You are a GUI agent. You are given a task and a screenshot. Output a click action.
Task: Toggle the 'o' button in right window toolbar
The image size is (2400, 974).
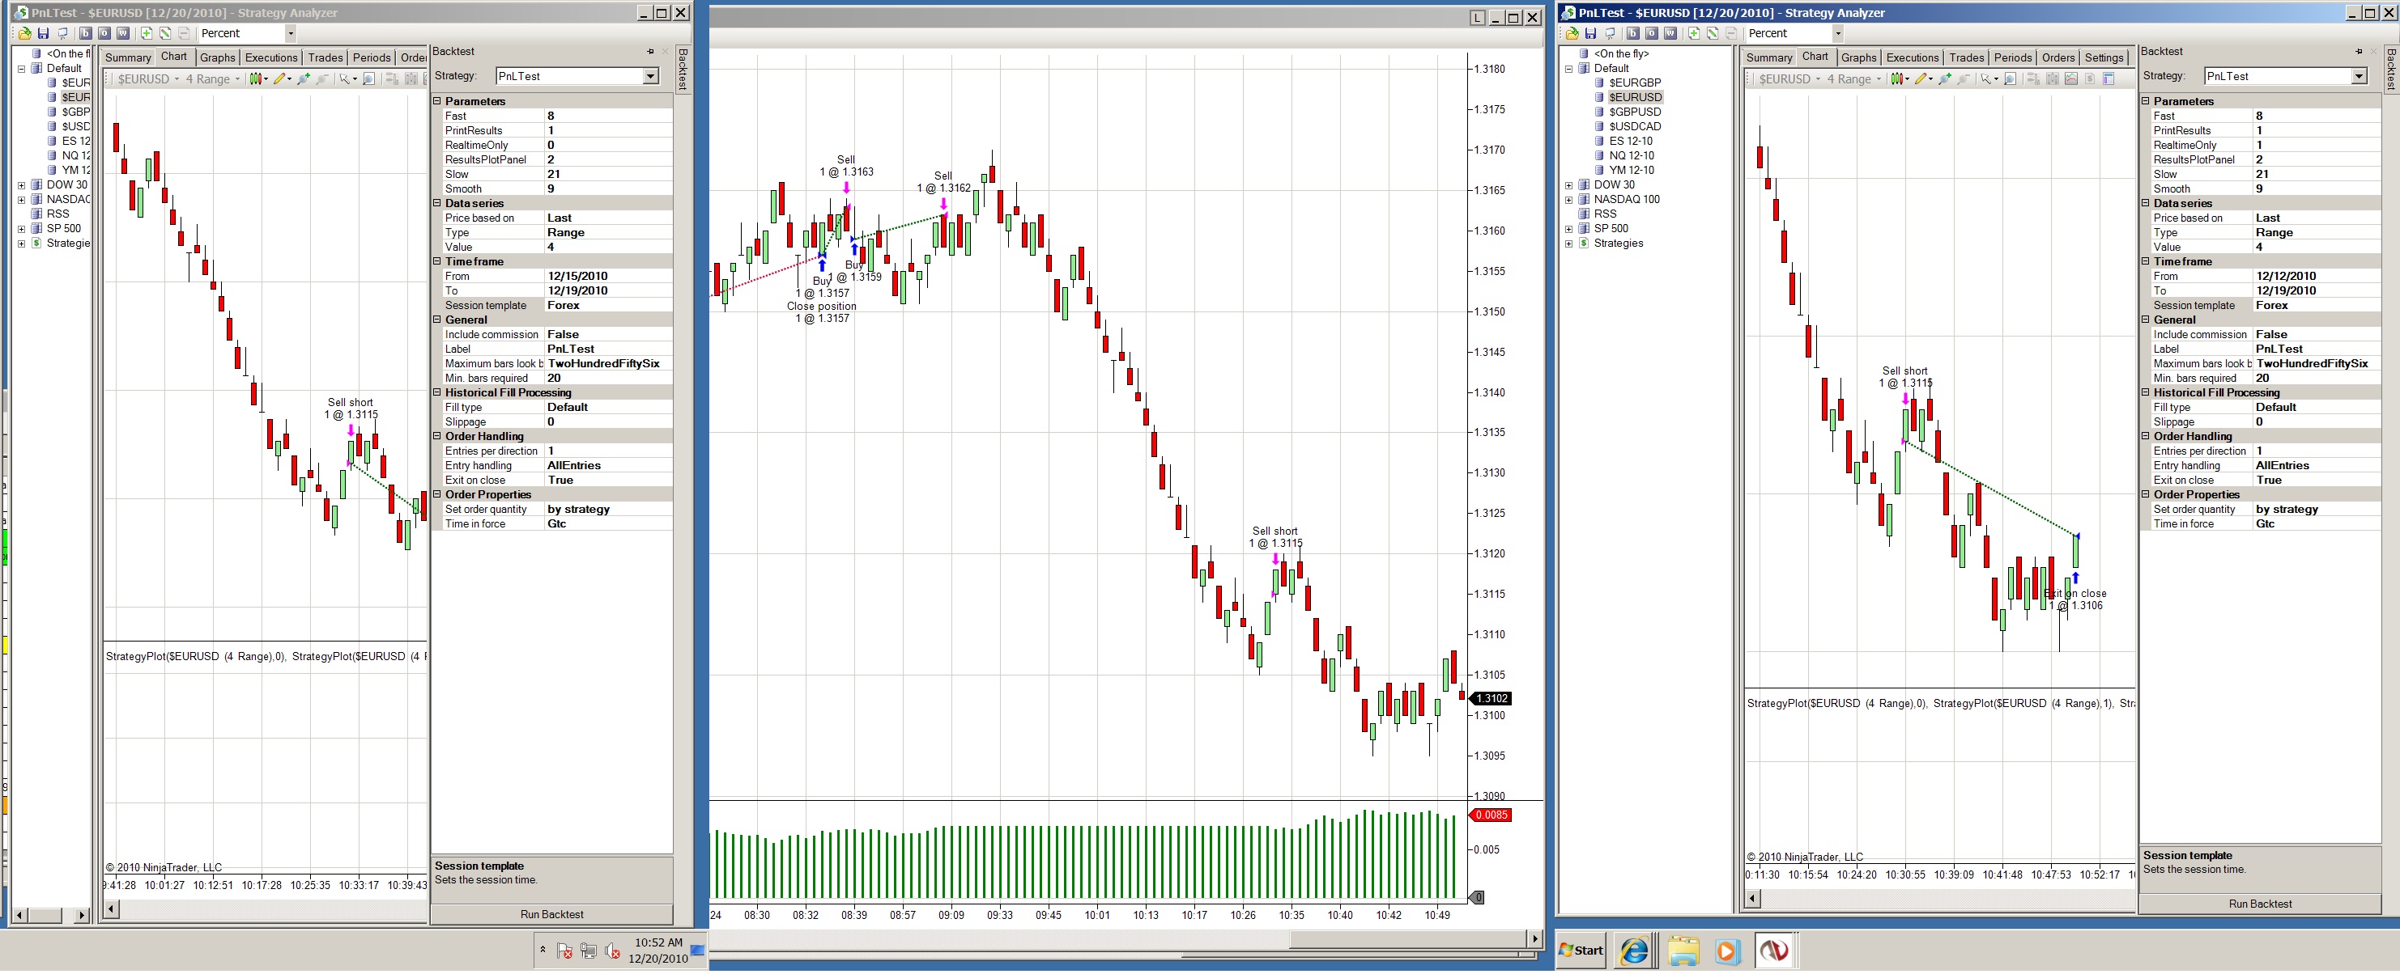coord(1651,33)
